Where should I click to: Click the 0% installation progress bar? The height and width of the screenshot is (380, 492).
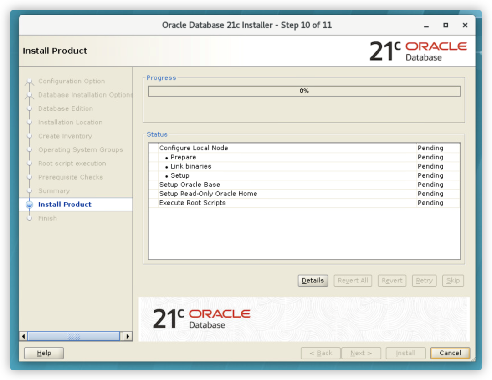304,91
